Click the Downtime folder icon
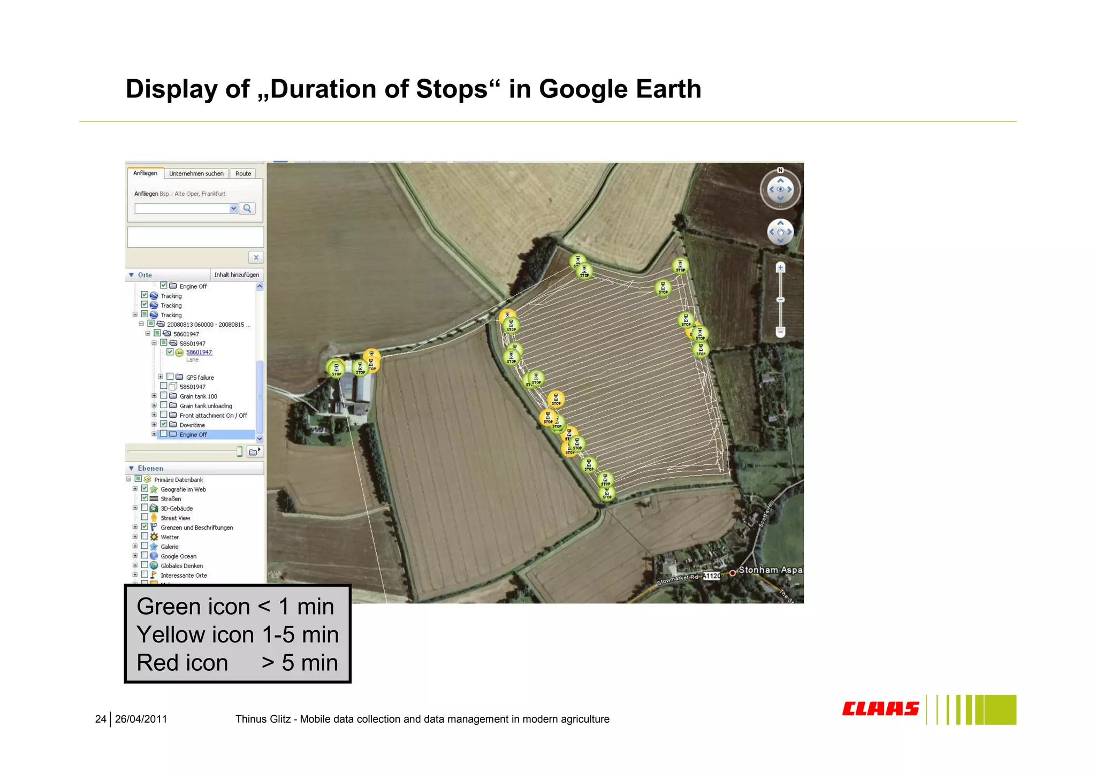This screenshot has width=1096, height=774. click(x=173, y=425)
